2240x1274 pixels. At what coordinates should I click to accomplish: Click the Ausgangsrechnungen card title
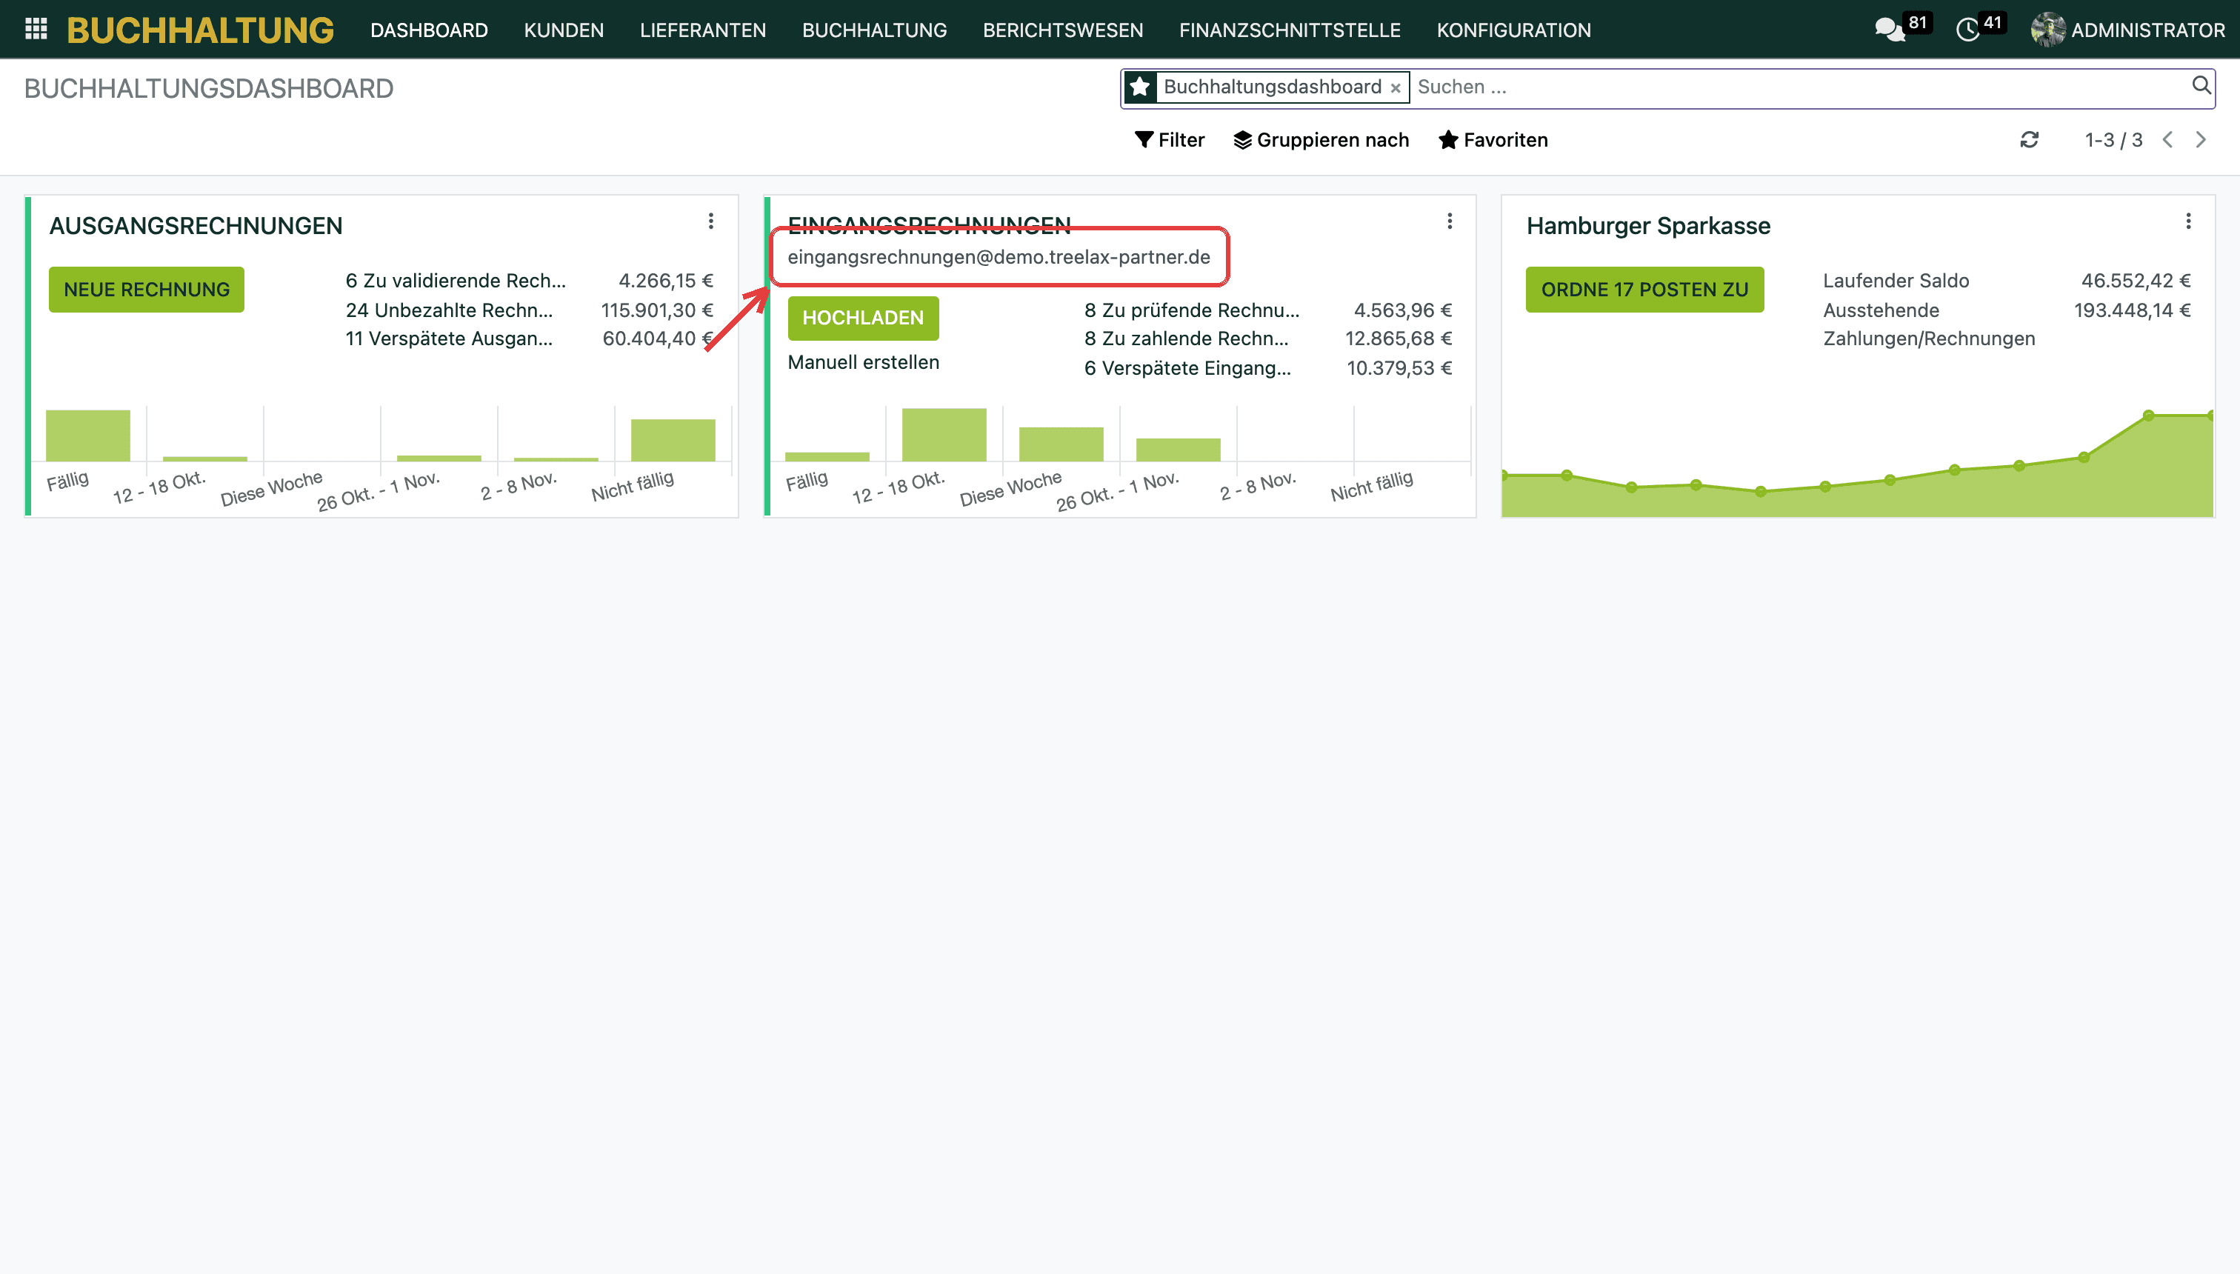195,226
